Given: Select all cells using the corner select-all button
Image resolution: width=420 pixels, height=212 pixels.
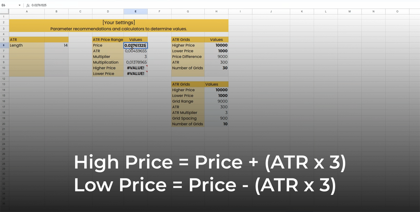Looking at the screenshot, I should click(x=3, y=11).
